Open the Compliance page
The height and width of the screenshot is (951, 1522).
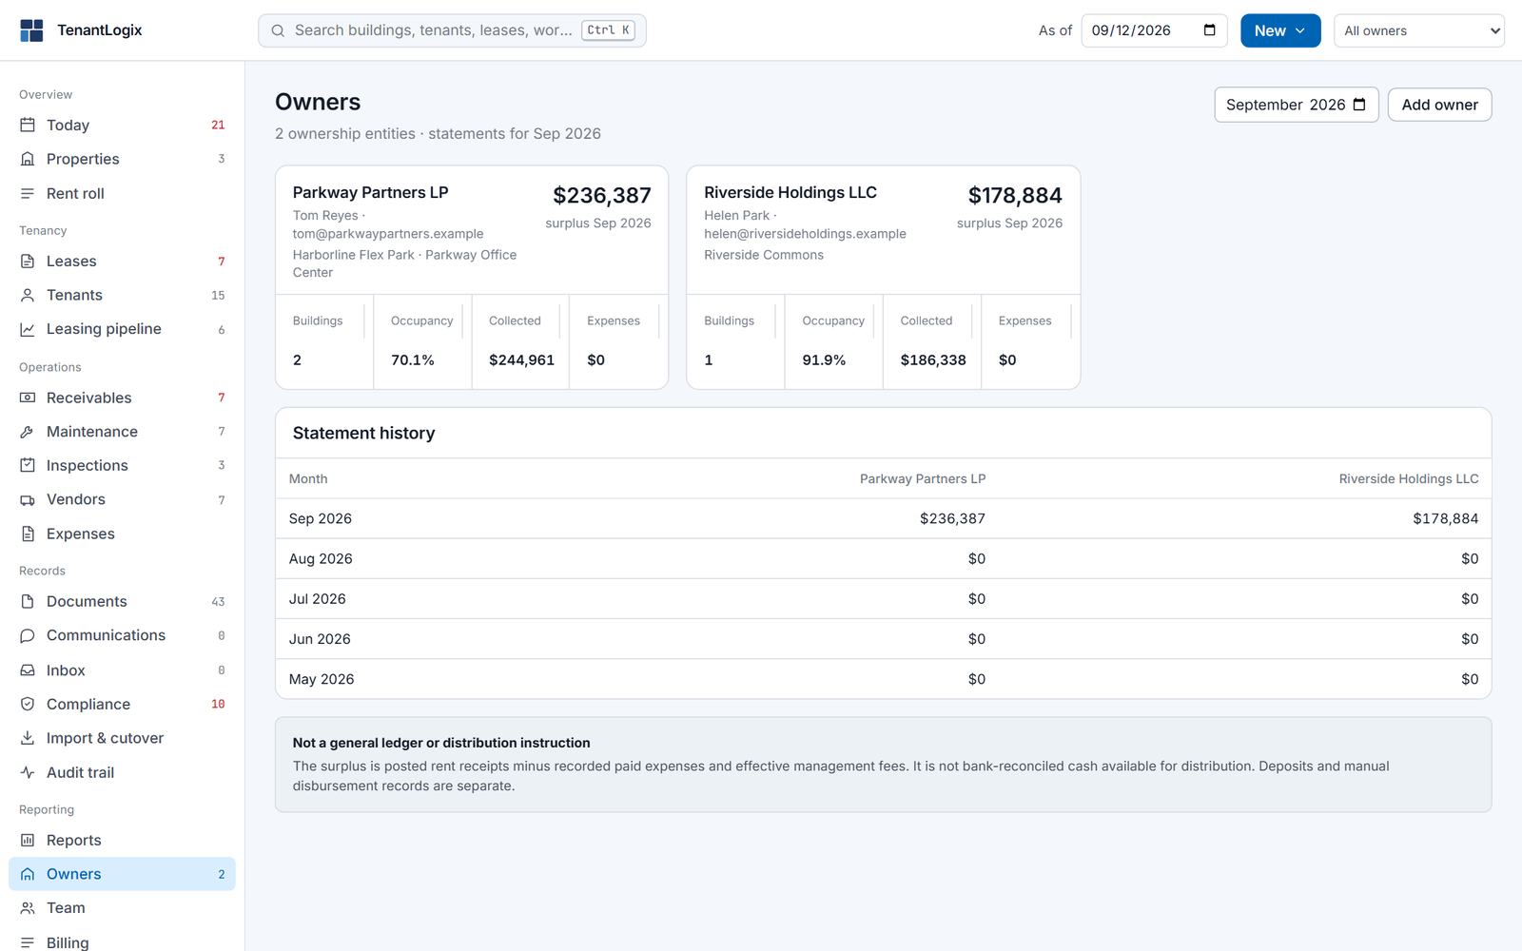[122, 704]
